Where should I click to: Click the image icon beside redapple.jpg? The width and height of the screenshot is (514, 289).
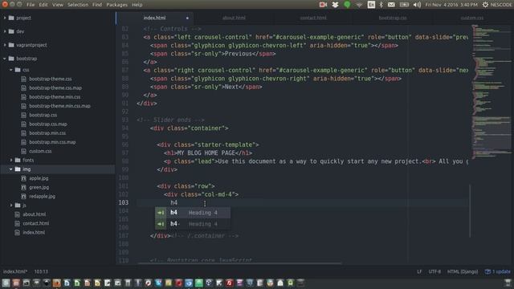(23, 196)
